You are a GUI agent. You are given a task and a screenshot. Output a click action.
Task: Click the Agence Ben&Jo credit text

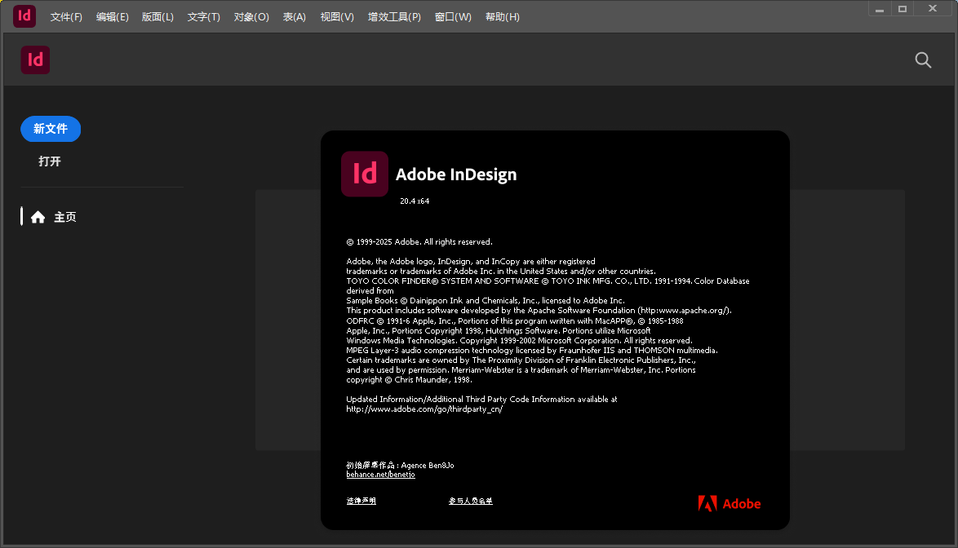tap(428, 466)
